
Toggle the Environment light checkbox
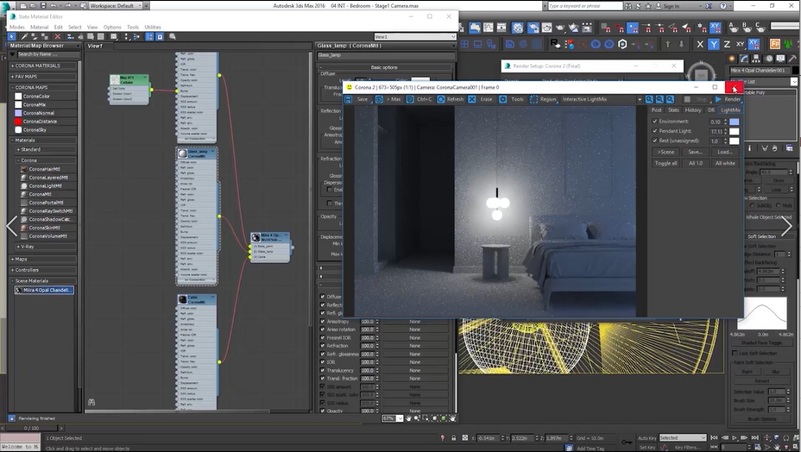coord(655,122)
